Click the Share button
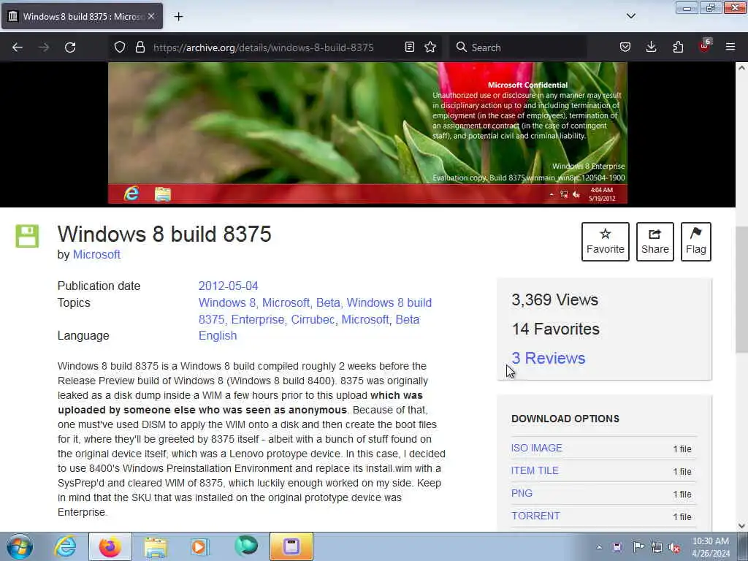 click(655, 241)
